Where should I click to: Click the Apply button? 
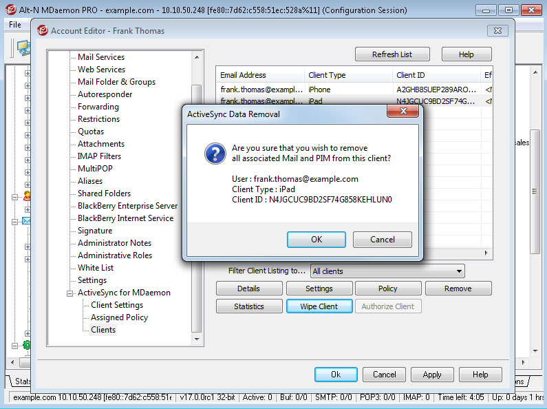(432, 375)
